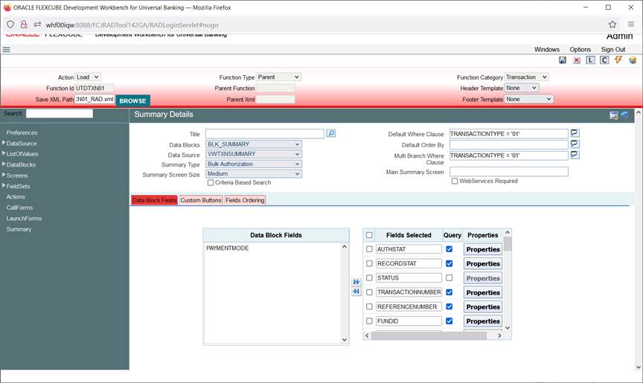Tick the TRANSACTIONNUMBER row selection checkbox
Image resolution: width=643 pixels, height=383 pixels.
(369, 292)
